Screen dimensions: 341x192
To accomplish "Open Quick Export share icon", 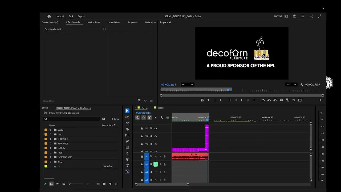I will coord(294,16).
